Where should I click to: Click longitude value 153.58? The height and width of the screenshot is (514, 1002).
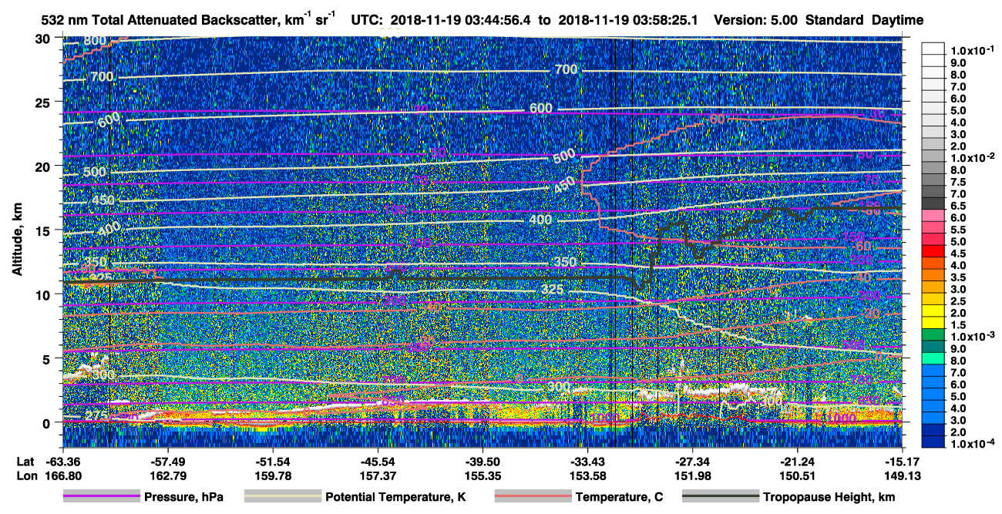tap(588, 475)
